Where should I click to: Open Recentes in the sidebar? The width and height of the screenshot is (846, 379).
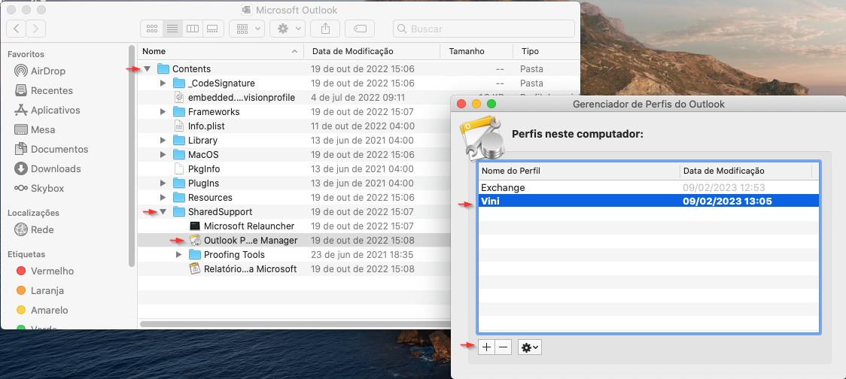43,90
